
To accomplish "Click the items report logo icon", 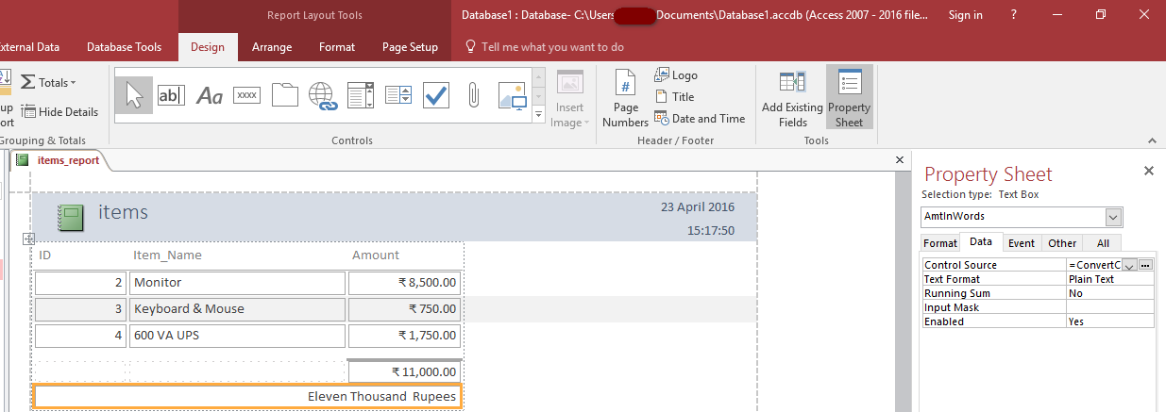I will point(72,218).
